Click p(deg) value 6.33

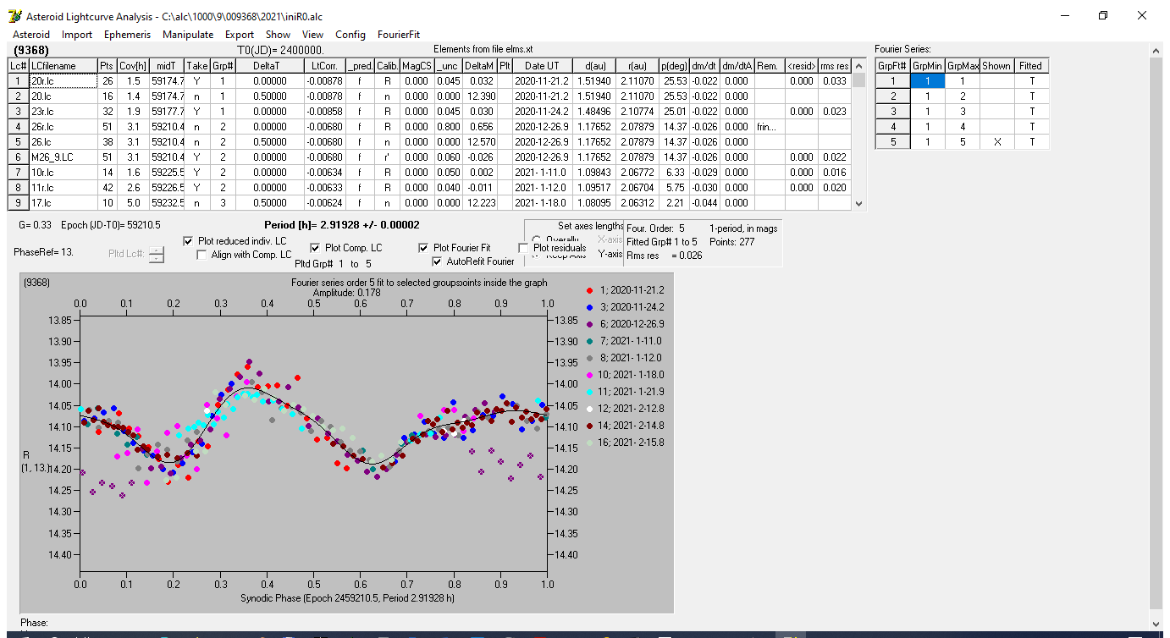point(674,173)
